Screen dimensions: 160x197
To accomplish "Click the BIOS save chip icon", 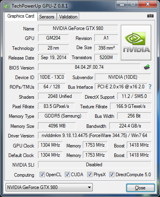I will pos(147,67).
